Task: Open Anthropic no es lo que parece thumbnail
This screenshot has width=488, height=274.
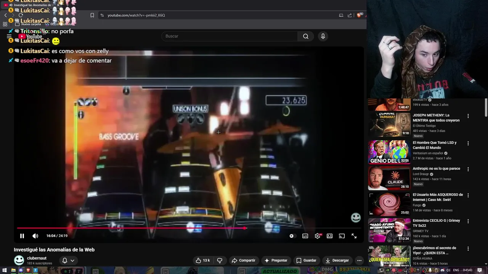Action: [x=389, y=178]
